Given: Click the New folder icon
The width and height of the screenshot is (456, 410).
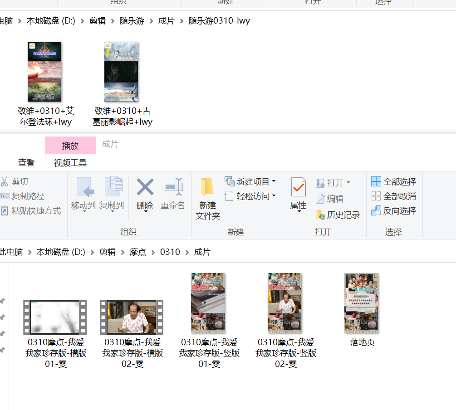Looking at the screenshot, I should pyautogui.click(x=207, y=187).
